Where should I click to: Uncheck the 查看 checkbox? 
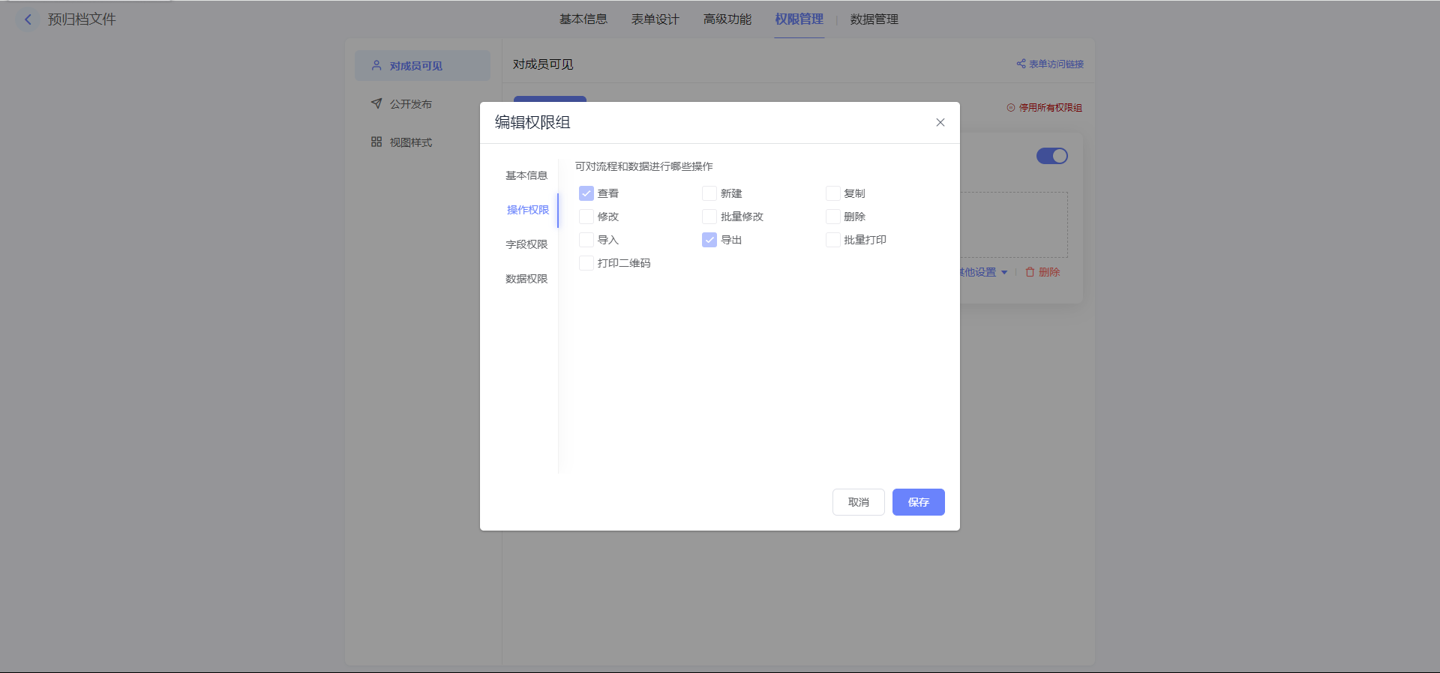pos(586,193)
